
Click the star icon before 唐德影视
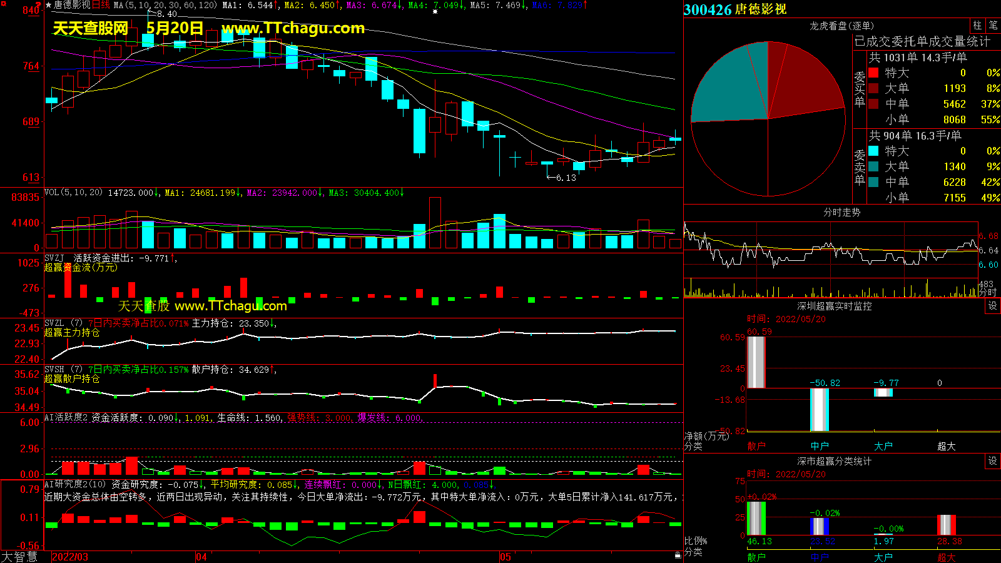(x=49, y=5)
